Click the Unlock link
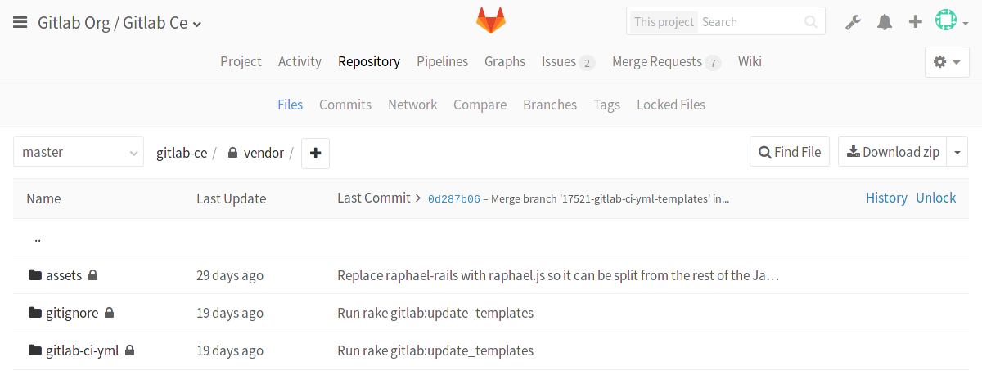The width and height of the screenshot is (982, 388). pos(935,198)
